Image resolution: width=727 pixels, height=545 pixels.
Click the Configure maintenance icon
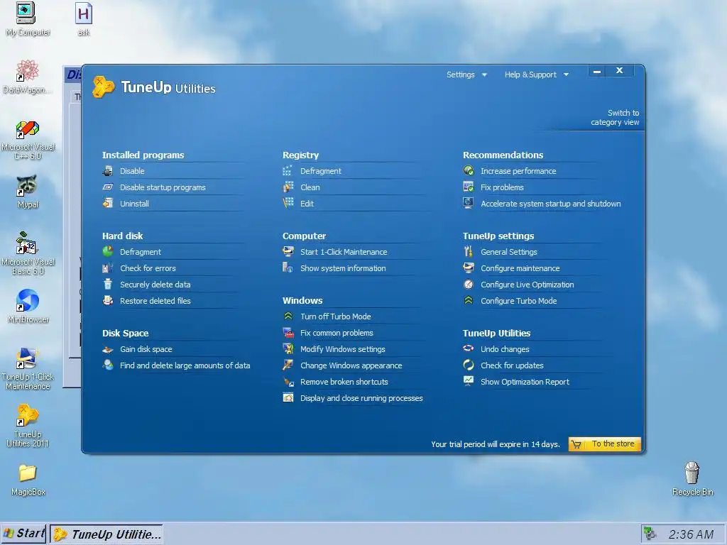(x=469, y=268)
